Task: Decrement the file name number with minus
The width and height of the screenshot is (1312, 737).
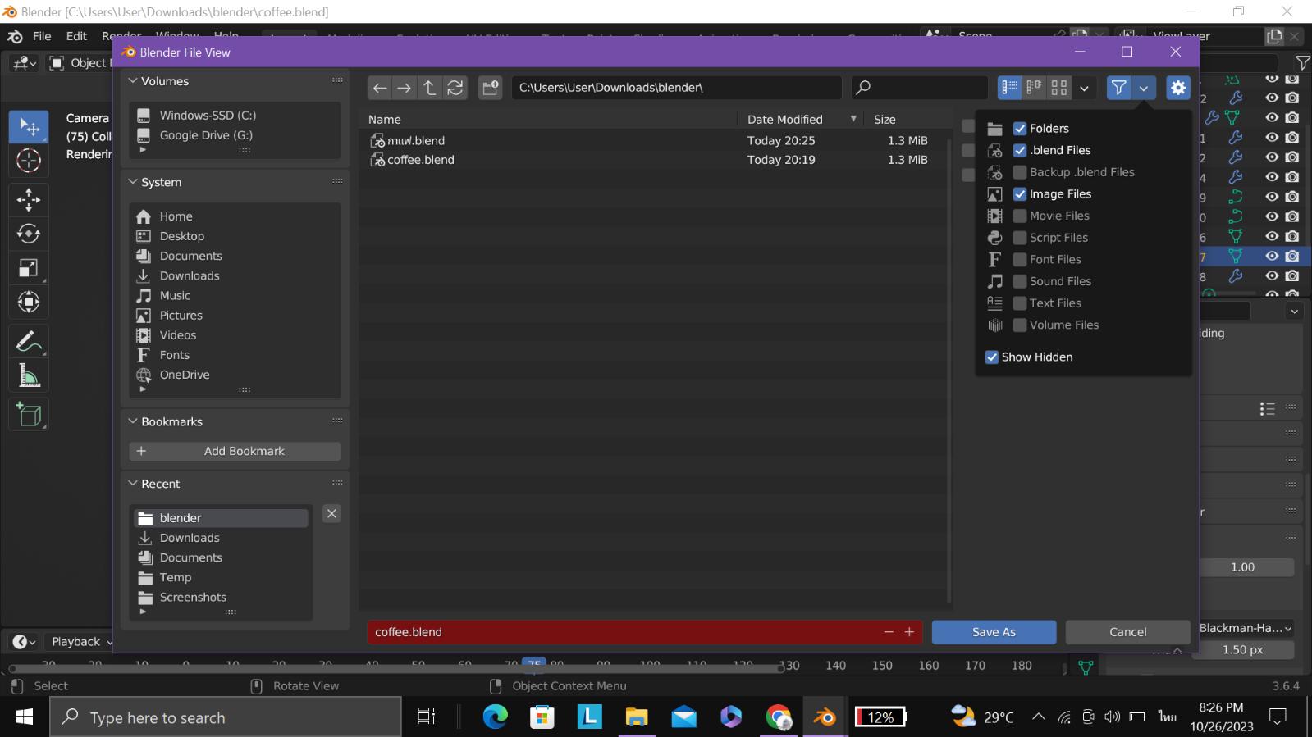Action: (x=889, y=632)
